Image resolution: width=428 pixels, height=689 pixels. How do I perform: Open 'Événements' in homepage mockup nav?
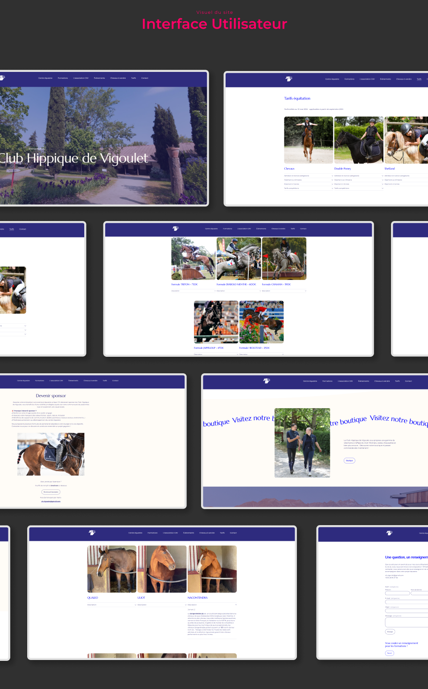click(99, 78)
